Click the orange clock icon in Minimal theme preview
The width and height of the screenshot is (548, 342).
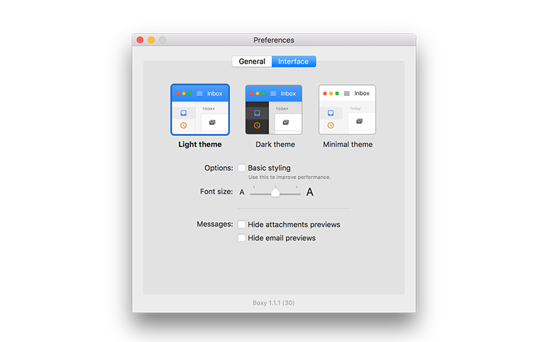coord(331,125)
